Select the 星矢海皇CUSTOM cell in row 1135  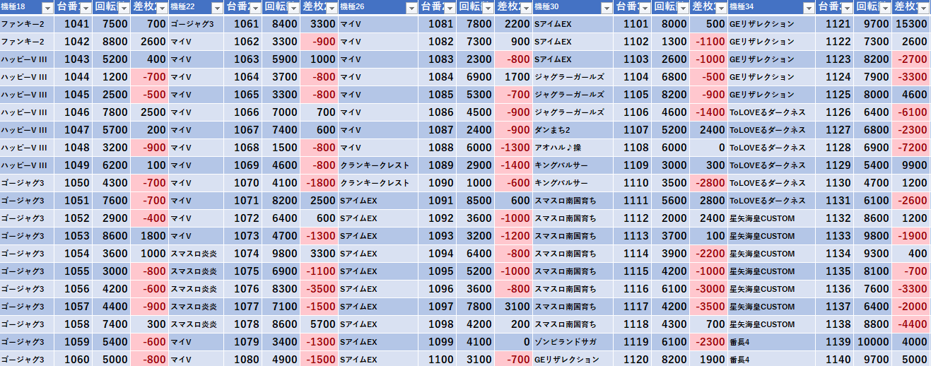pyautogui.click(x=771, y=271)
